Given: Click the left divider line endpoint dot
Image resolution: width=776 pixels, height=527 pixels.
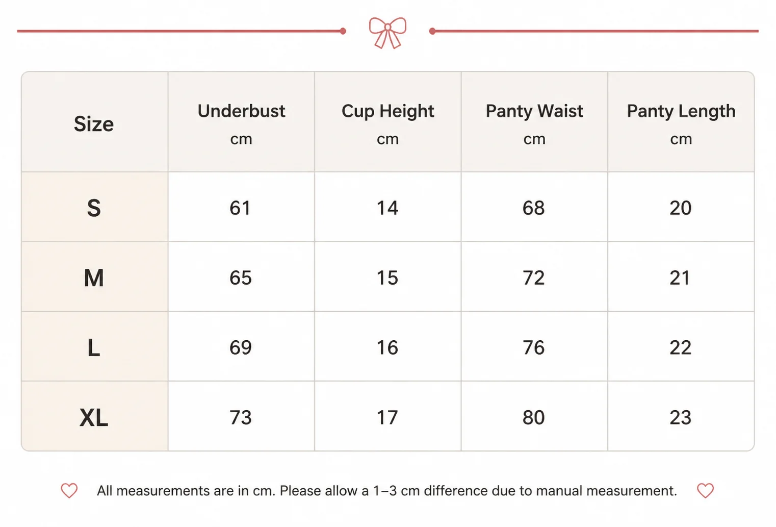Looking at the screenshot, I should (x=343, y=31).
